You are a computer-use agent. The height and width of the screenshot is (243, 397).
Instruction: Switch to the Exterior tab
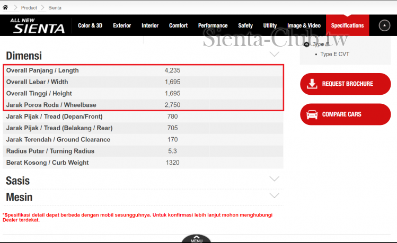point(122,25)
